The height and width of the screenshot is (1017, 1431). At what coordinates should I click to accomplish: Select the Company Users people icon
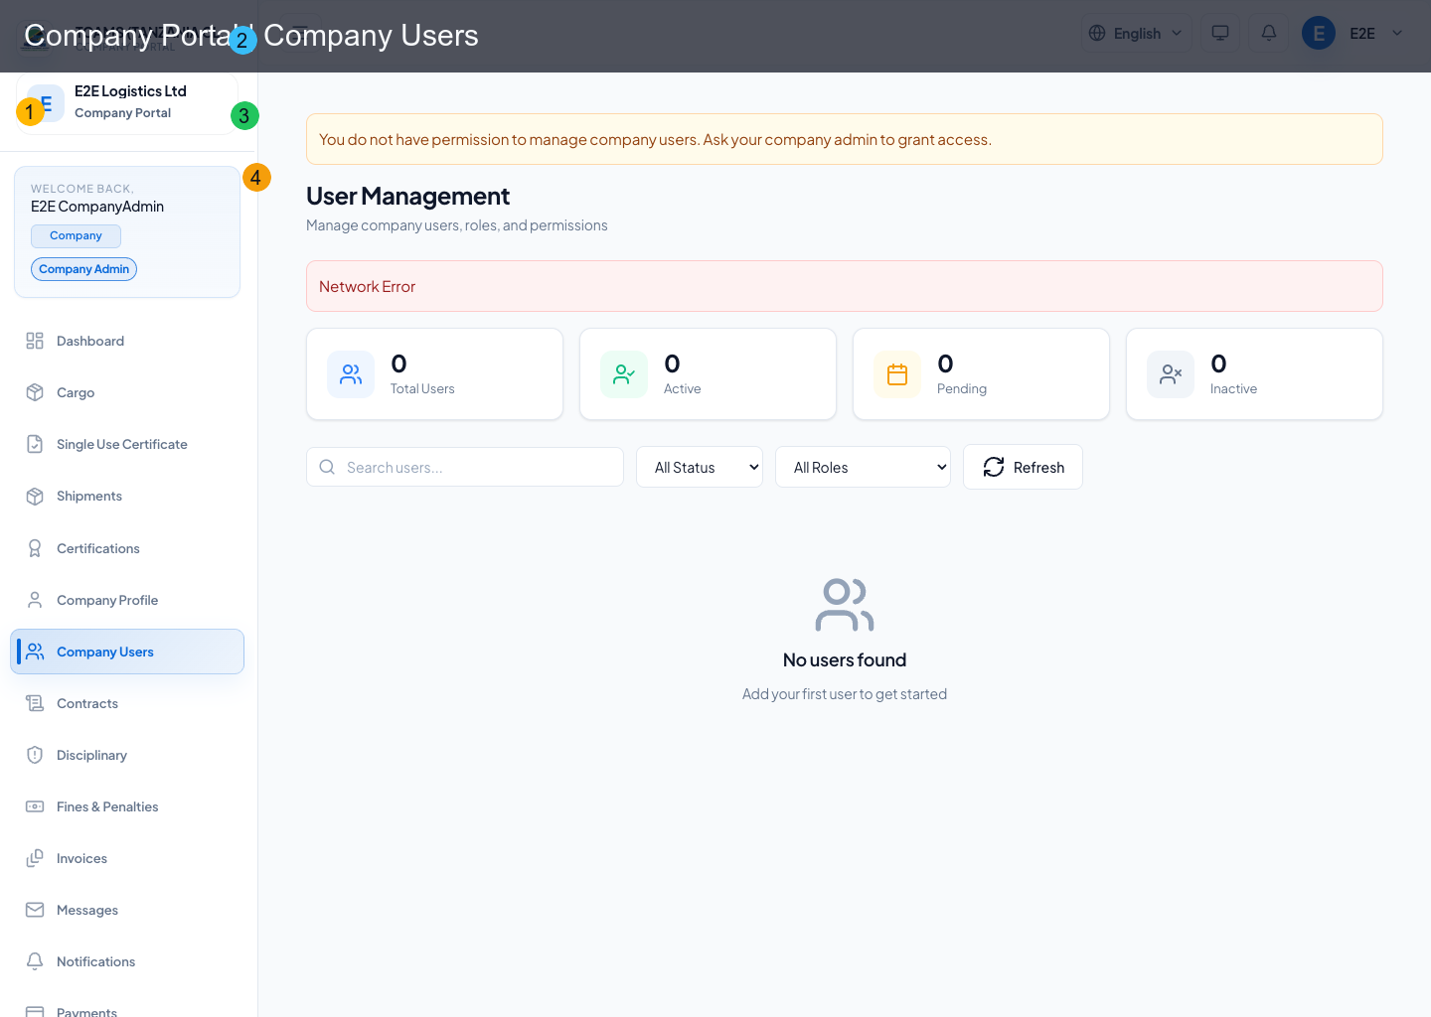(35, 652)
